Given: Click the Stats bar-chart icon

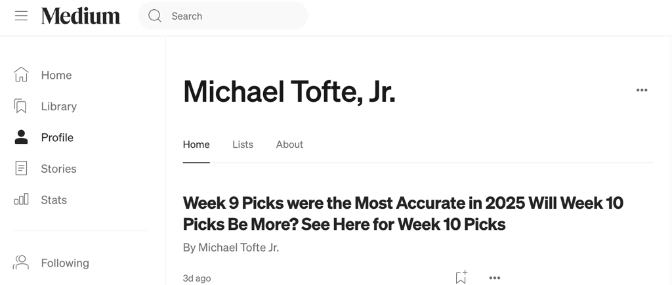Looking at the screenshot, I should click(x=21, y=199).
